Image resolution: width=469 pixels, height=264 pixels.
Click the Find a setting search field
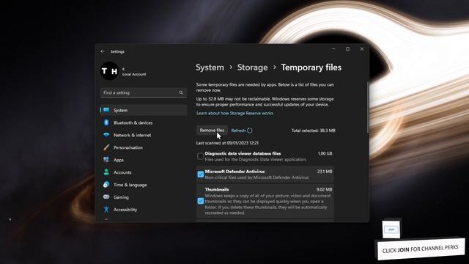pyautogui.click(x=144, y=92)
